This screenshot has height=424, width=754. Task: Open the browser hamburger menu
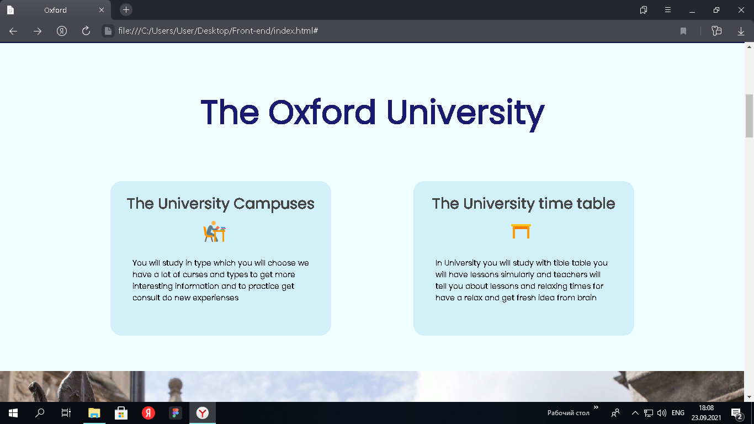point(668,10)
